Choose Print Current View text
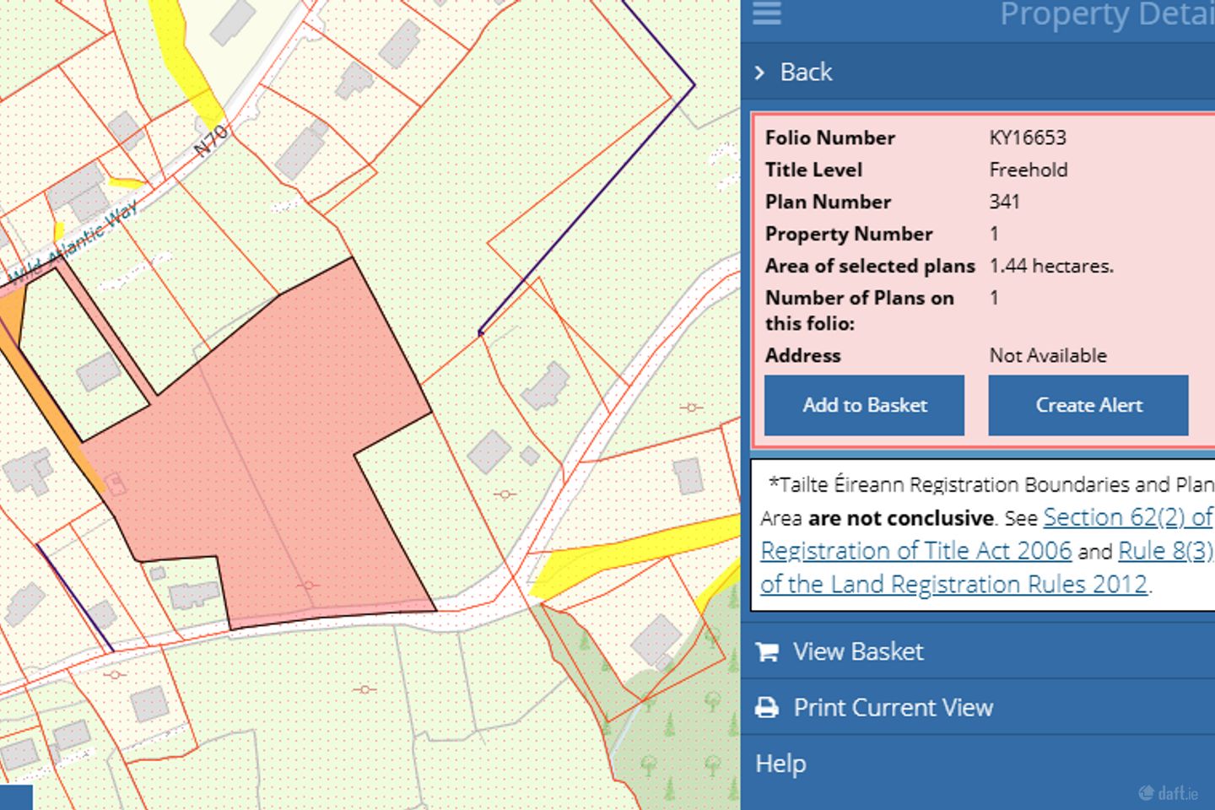Viewport: 1215px width, 810px height. click(893, 707)
